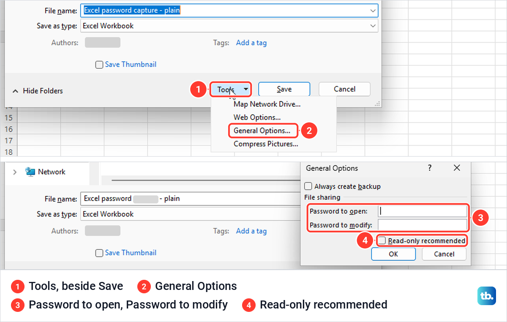The width and height of the screenshot is (507, 322).
Task: Collapse the dialog using Hide Folders
Action: click(x=38, y=91)
